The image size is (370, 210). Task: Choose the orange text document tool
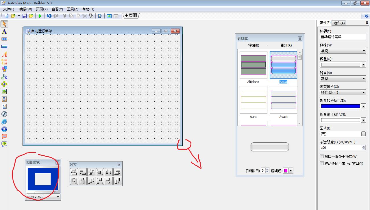4,99
